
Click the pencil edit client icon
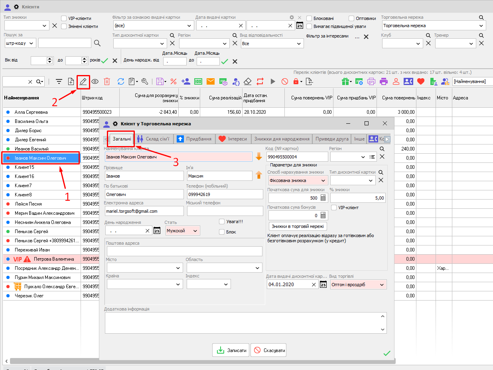pos(83,81)
